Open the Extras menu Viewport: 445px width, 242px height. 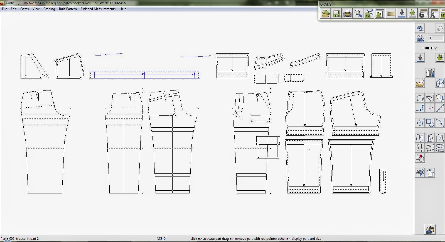[x=24, y=9]
